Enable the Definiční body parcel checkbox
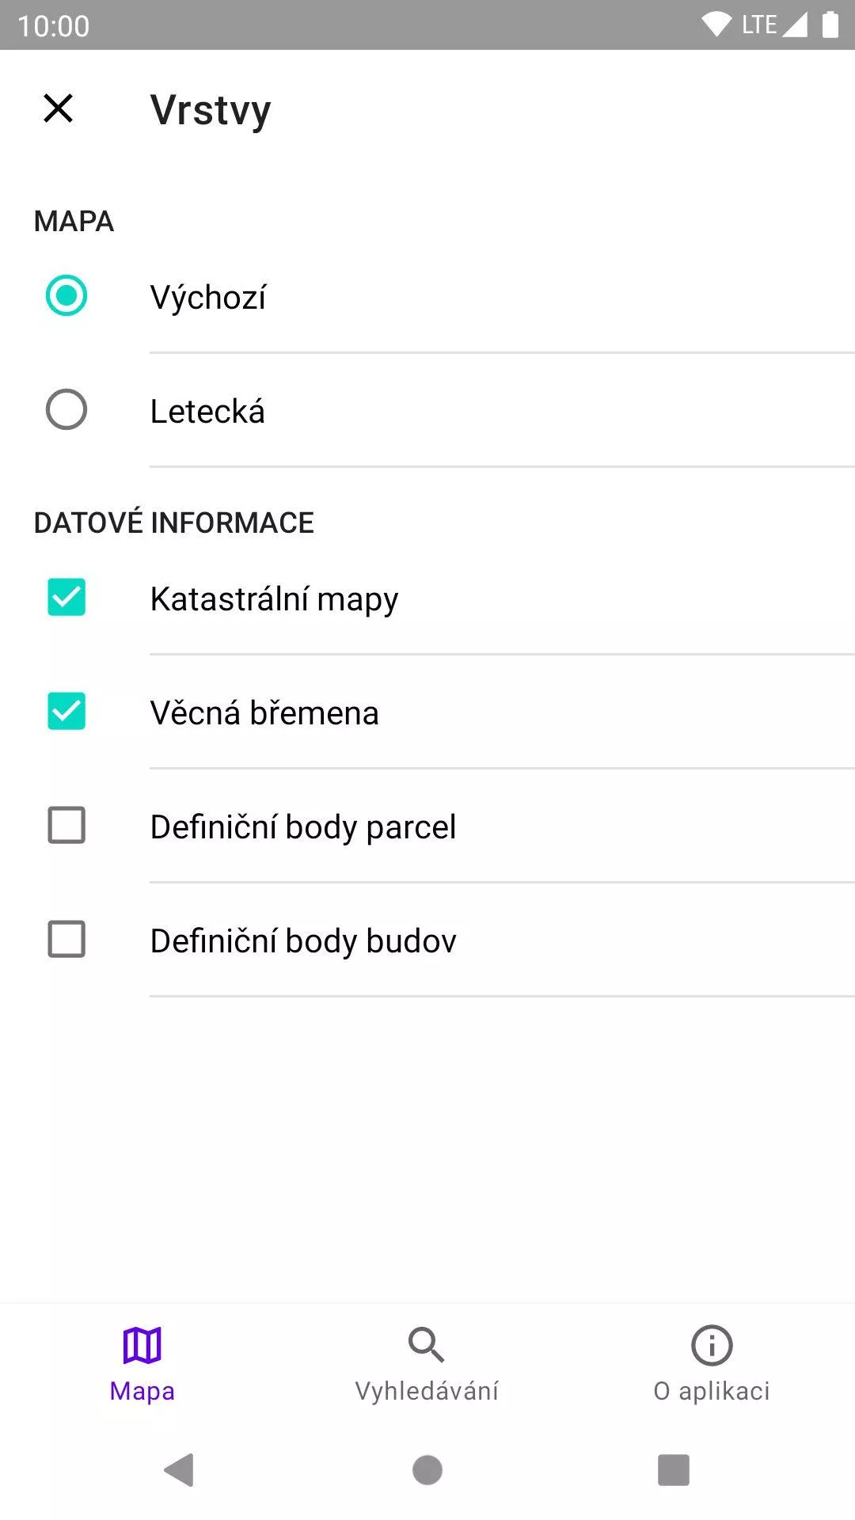Viewport: 855px width, 1520px height. tap(66, 825)
